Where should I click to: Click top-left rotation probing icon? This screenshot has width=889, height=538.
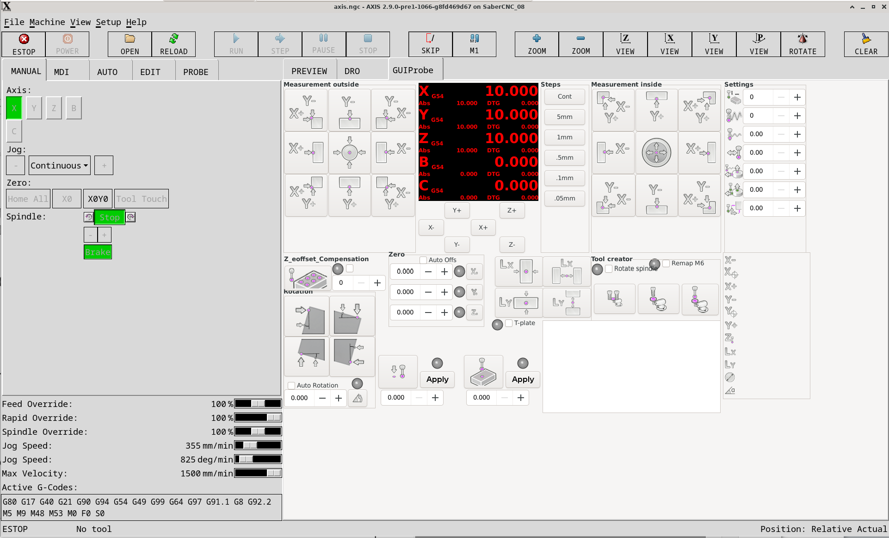tap(307, 316)
